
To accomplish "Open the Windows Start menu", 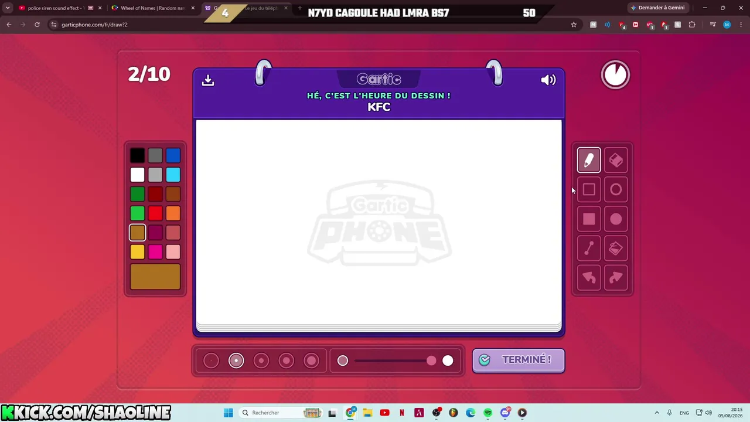I will coord(229,413).
